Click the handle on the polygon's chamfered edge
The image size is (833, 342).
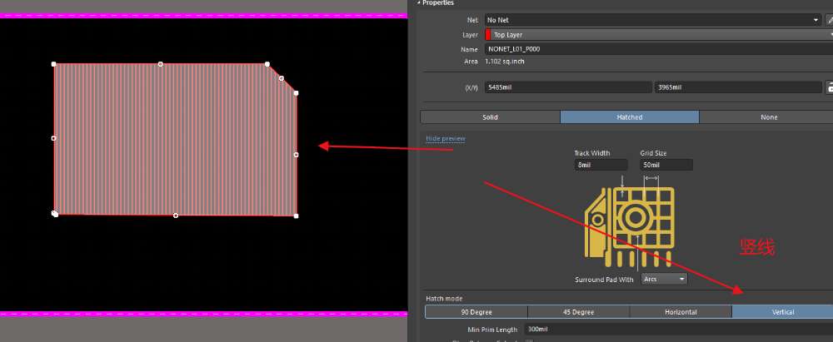(282, 78)
